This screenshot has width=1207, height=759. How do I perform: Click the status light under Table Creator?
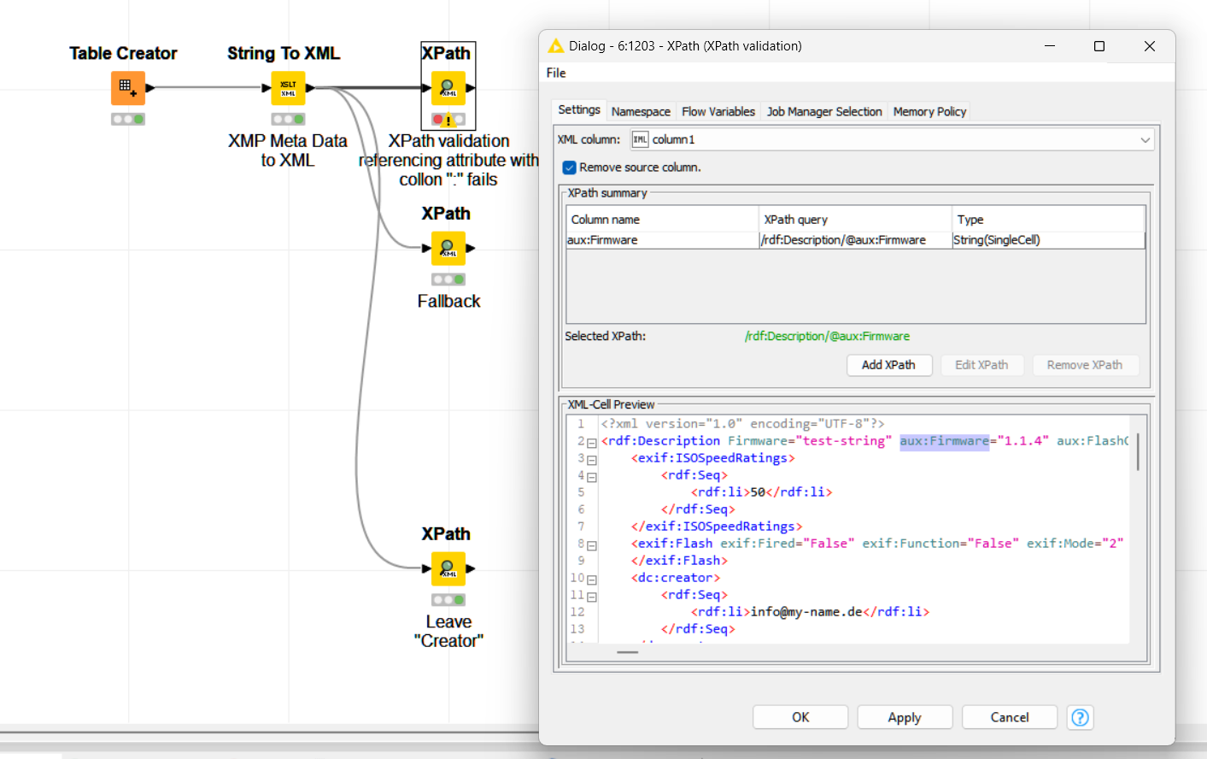(127, 120)
